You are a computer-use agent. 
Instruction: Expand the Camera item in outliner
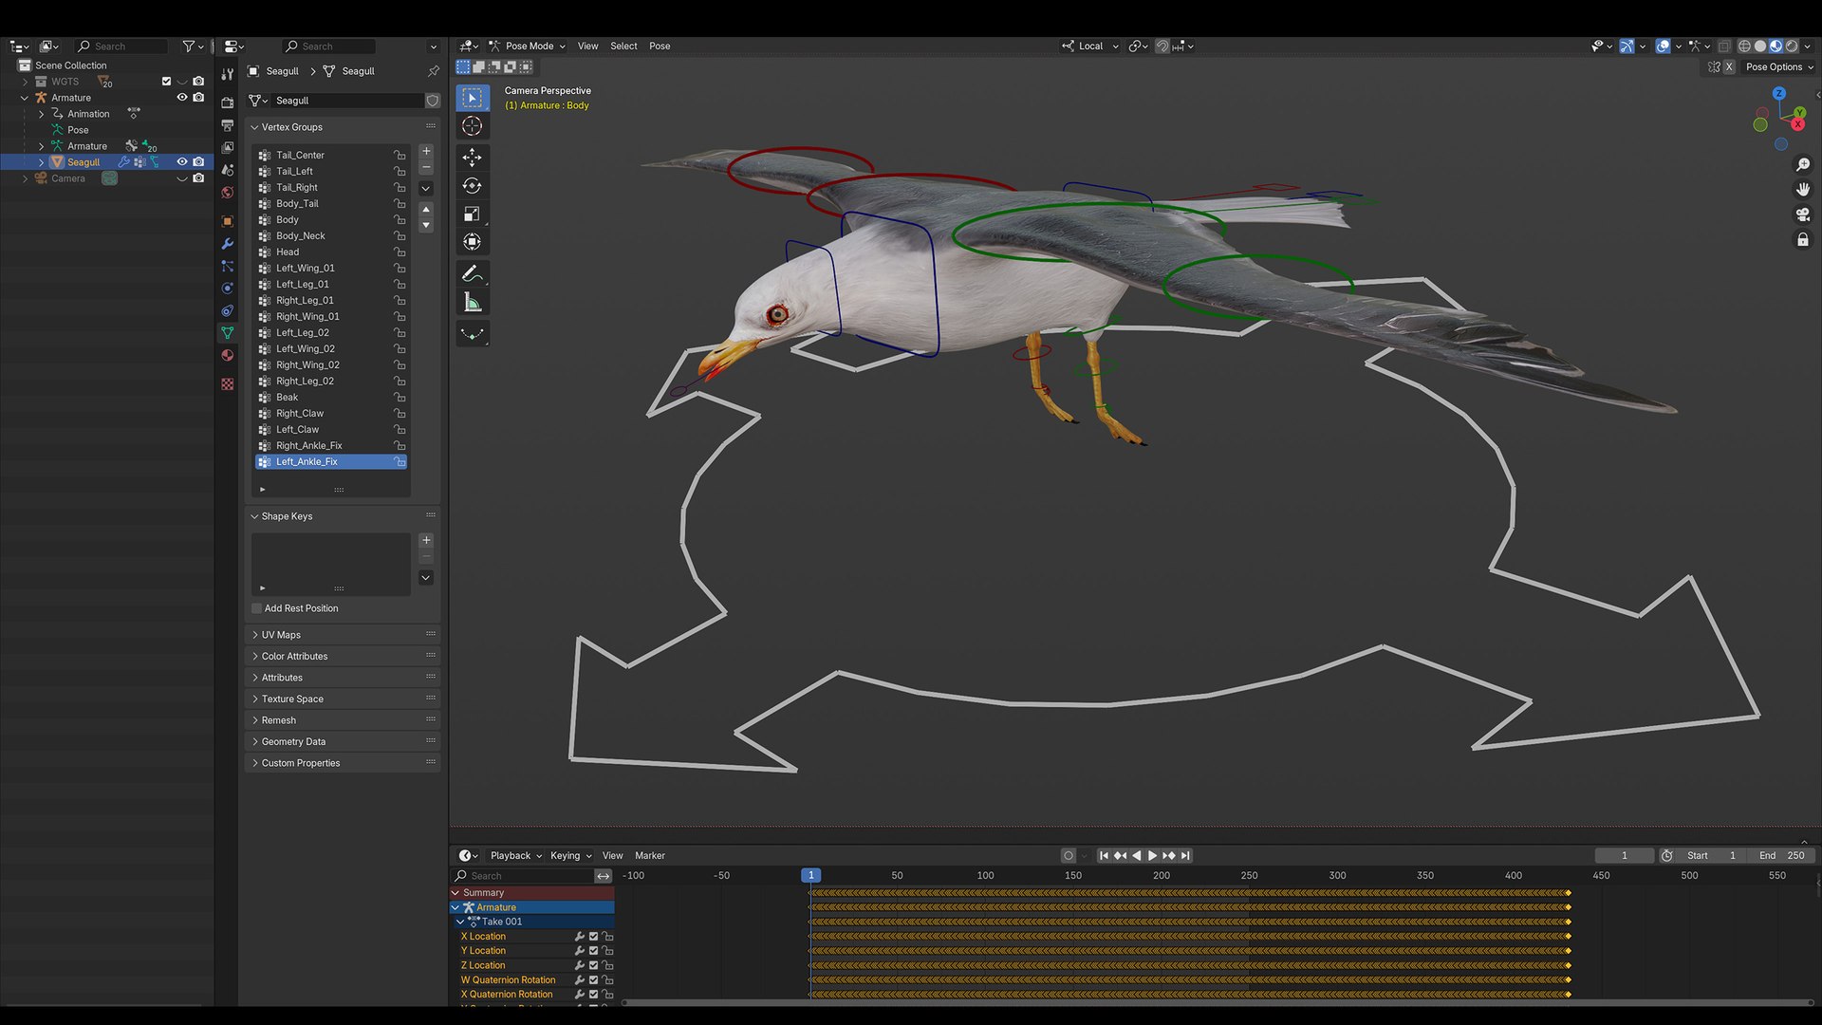[x=25, y=178]
